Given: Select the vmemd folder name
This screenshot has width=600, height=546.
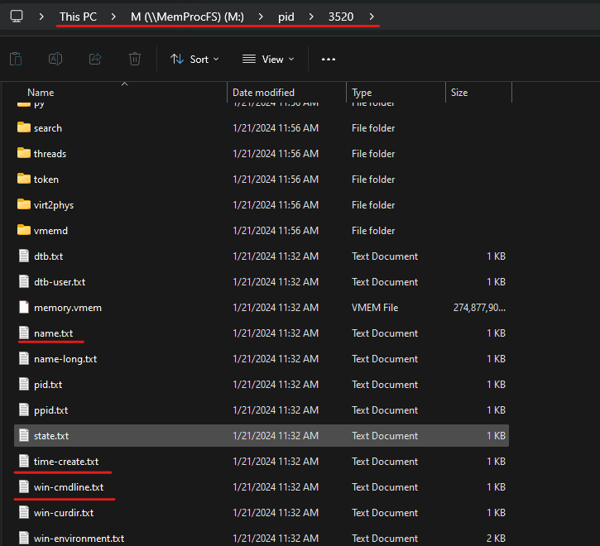Looking at the screenshot, I should (x=50, y=230).
